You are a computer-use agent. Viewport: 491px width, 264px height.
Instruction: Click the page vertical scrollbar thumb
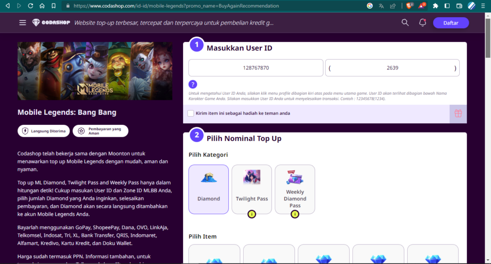pos(488,38)
